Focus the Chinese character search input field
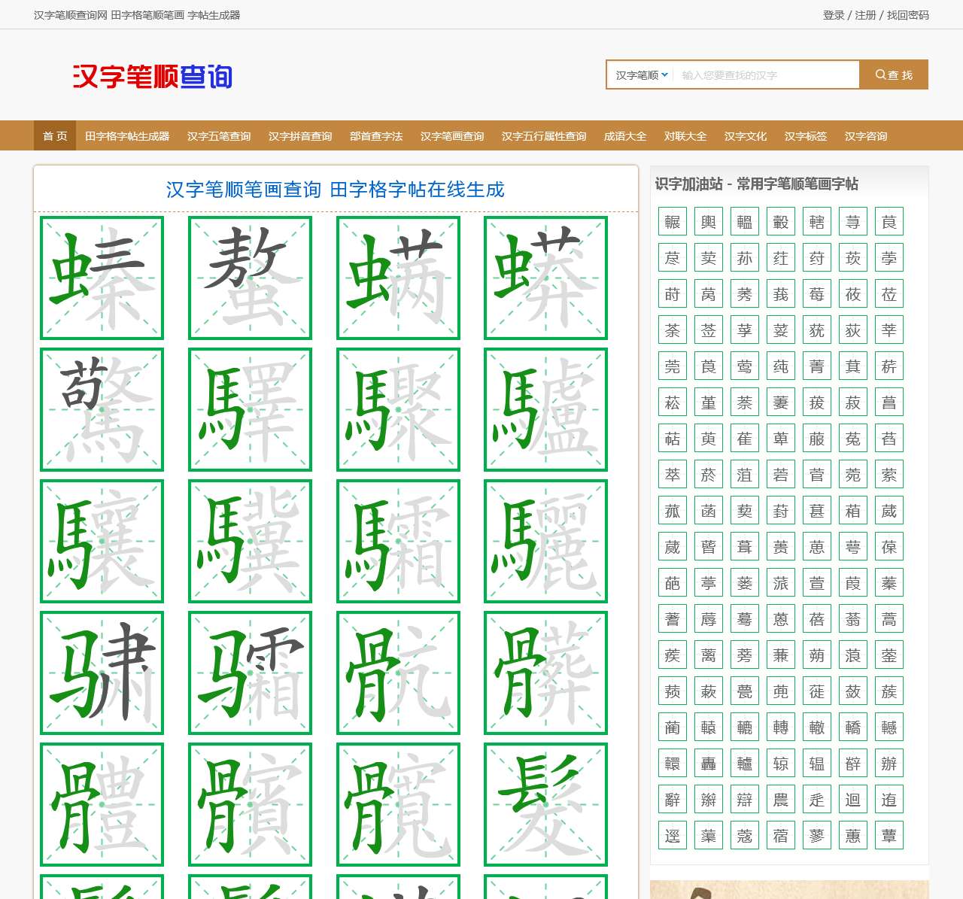 [766, 74]
